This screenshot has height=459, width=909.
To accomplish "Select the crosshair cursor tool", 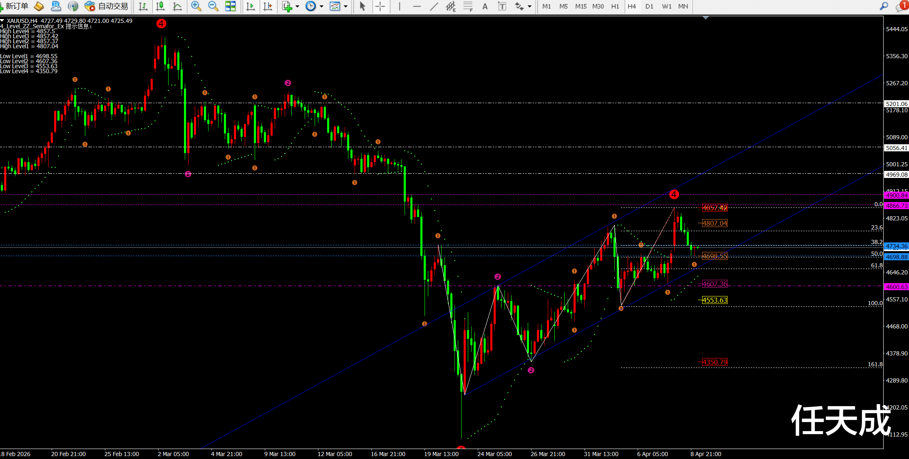I will [380, 6].
